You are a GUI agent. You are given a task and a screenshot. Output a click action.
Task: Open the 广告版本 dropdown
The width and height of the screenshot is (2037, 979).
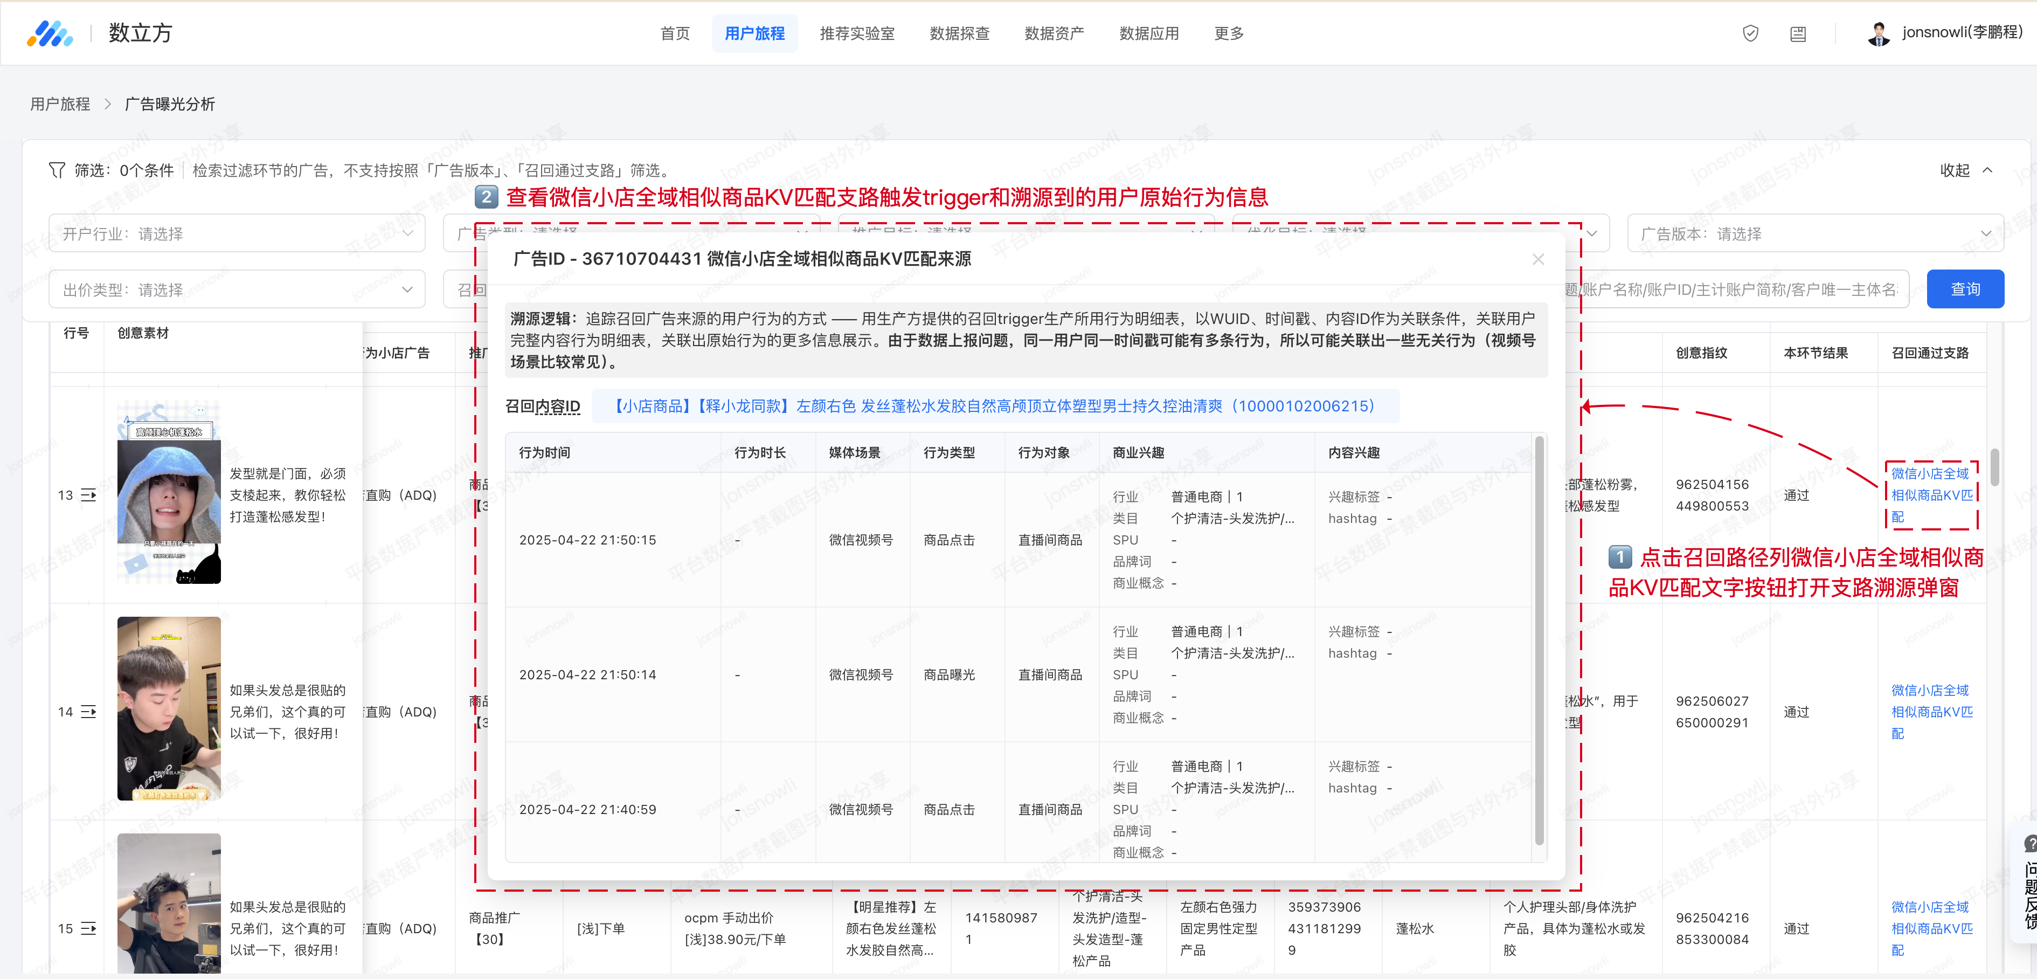click(1815, 234)
